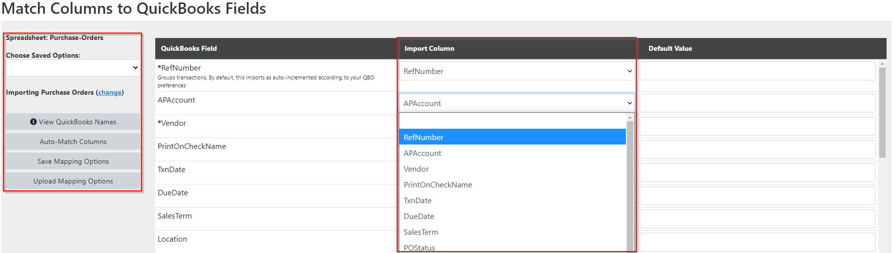Screen dimensions: 893x253
Task: Click the TxnDate field label in table
Action: (172, 170)
